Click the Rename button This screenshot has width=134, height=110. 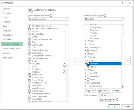click(116, 90)
